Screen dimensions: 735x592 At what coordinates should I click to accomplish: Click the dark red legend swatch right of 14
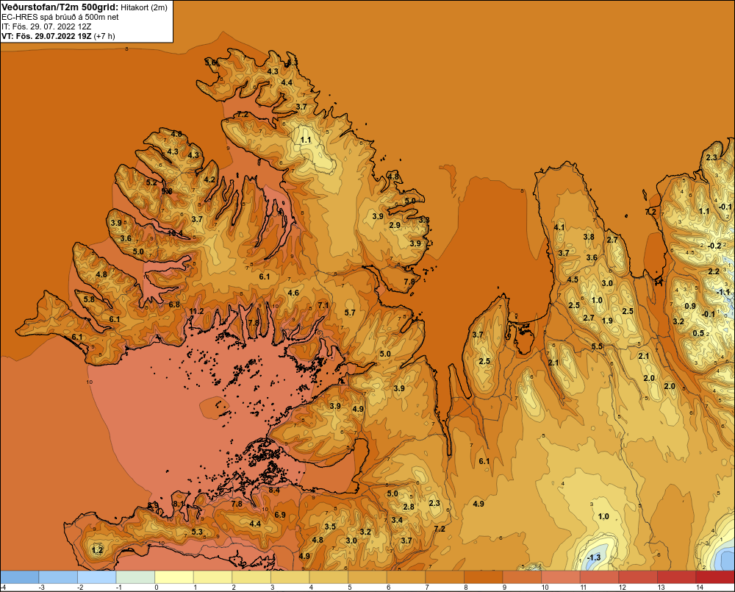coord(715,577)
